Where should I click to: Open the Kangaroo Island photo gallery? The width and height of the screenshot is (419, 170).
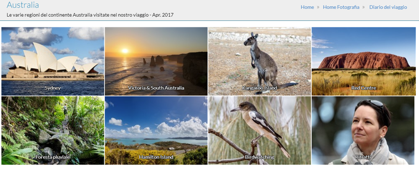tap(259, 61)
